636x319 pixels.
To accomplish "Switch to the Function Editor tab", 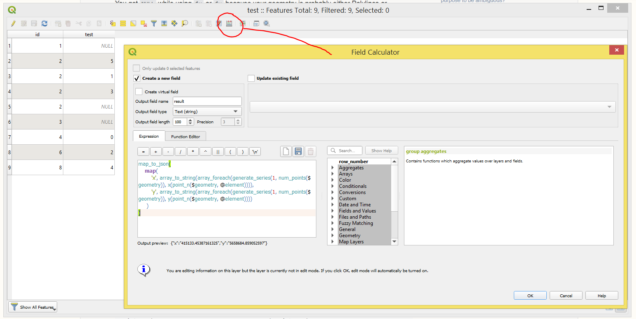I will (186, 136).
